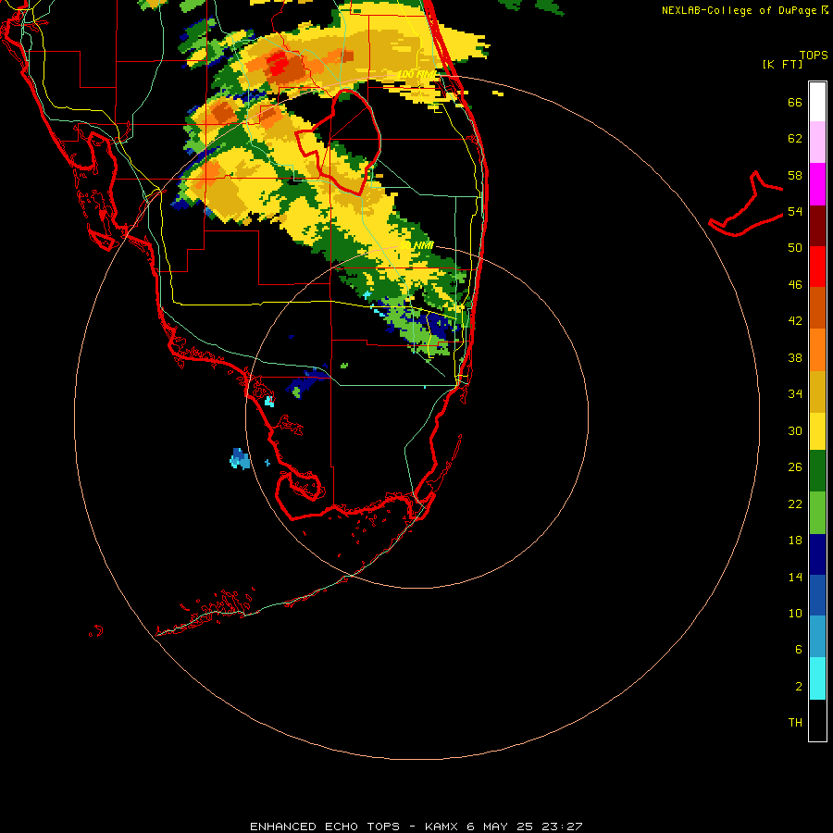Viewport: 833px width, 833px height.
Task: Click legend value 10
Action: (795, 614)
